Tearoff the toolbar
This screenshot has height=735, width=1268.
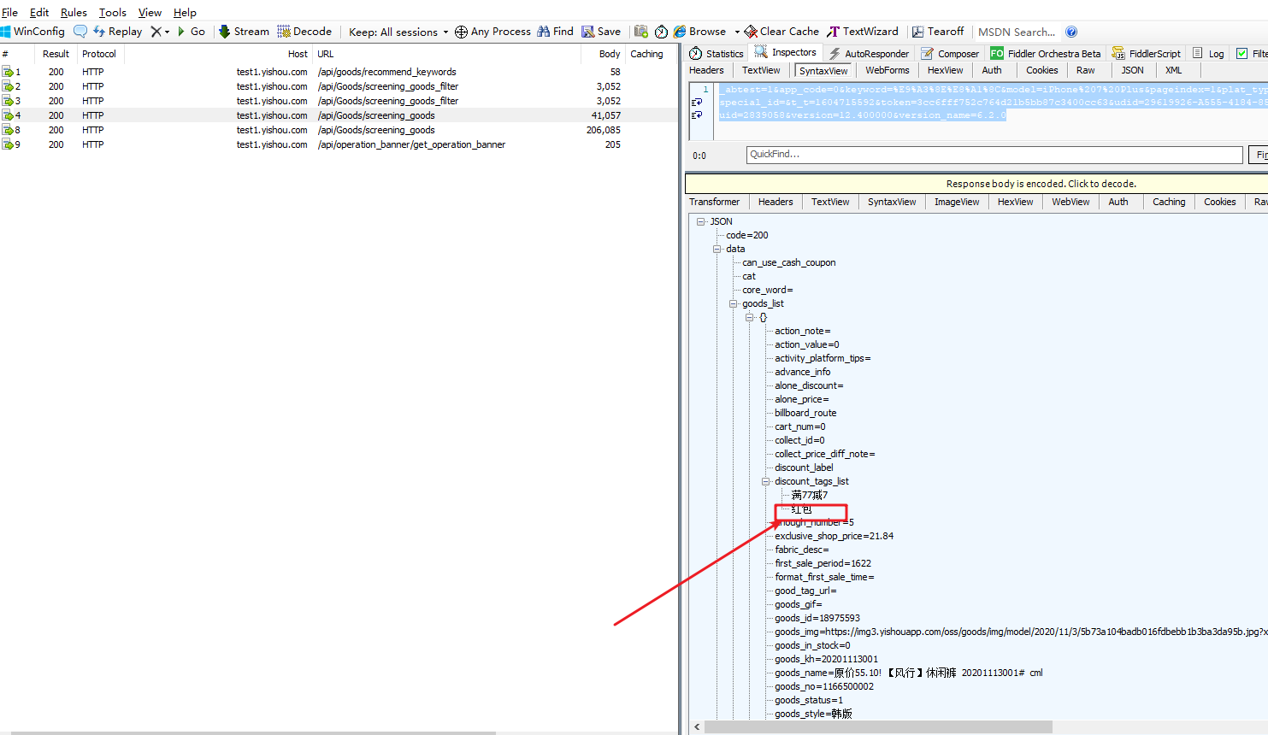937,32
